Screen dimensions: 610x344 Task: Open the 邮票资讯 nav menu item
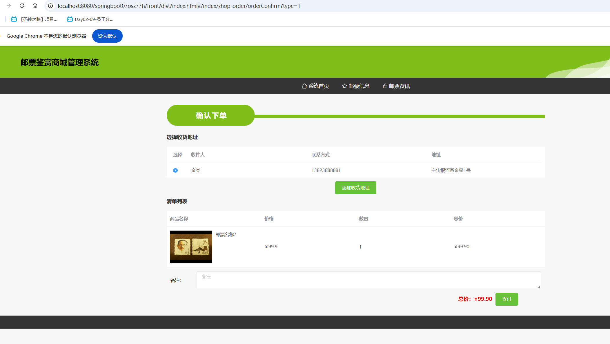[399, 86]
